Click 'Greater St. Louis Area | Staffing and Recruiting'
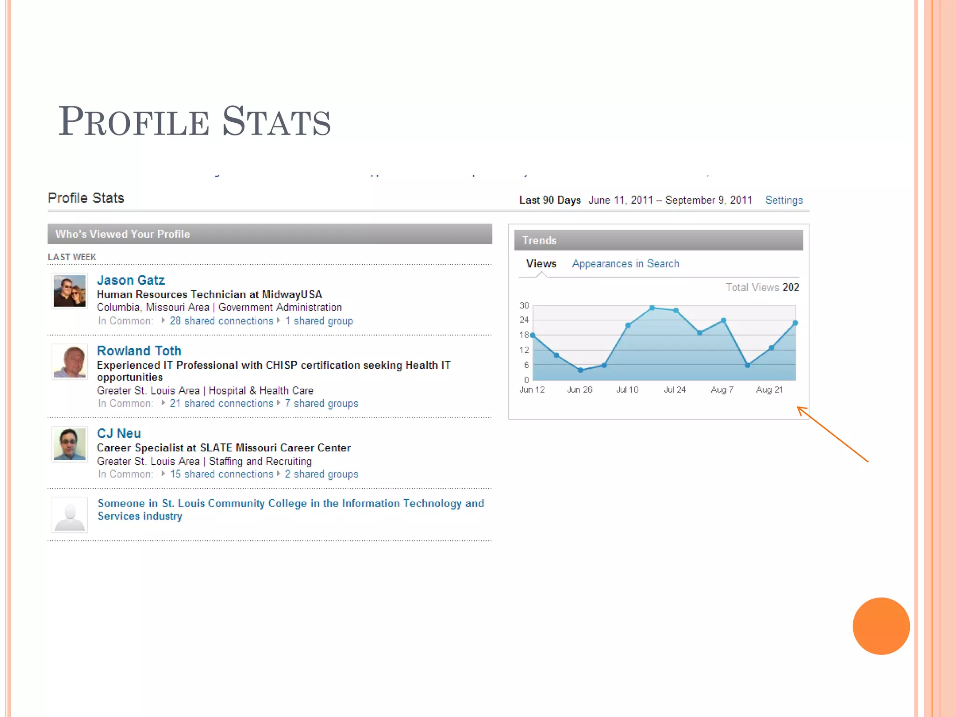This screenshot has height=717, width=956. tap(204, 461)
